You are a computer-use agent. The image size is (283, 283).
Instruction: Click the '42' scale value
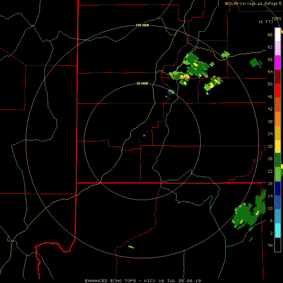(270, 109)
